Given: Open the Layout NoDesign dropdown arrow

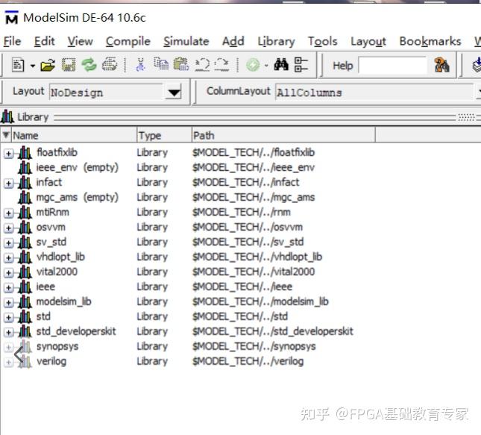Looking at the screenshot, I should [x=174, y=92].
